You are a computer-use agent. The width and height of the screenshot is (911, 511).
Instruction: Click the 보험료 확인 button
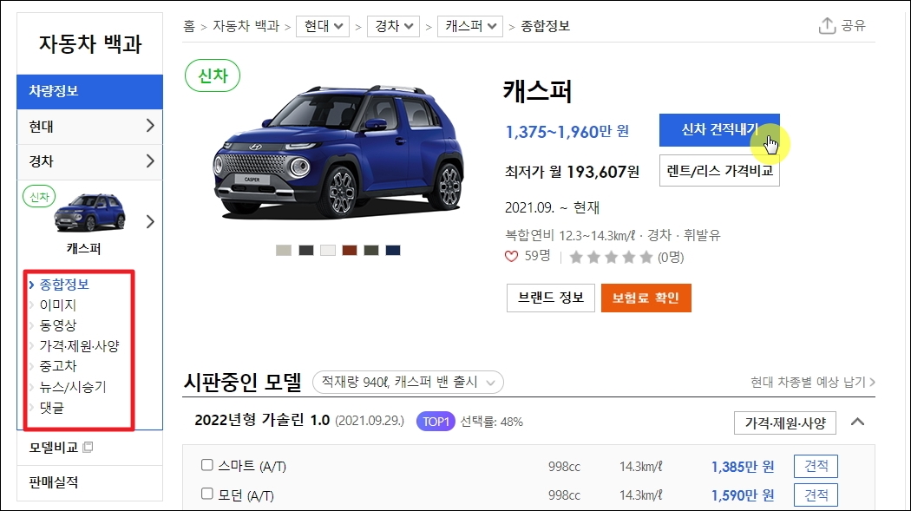pos(646,298)
